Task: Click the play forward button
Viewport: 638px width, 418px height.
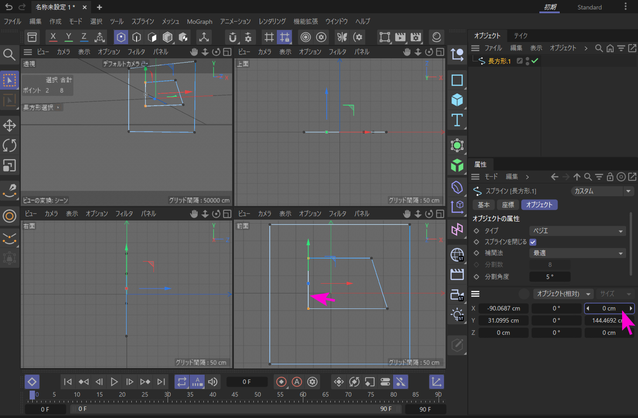Action: click(x=114, y=382)
